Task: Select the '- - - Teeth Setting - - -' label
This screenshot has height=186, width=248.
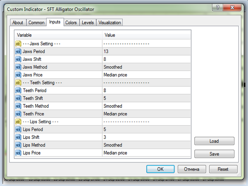Action: [x=42, y=83]
